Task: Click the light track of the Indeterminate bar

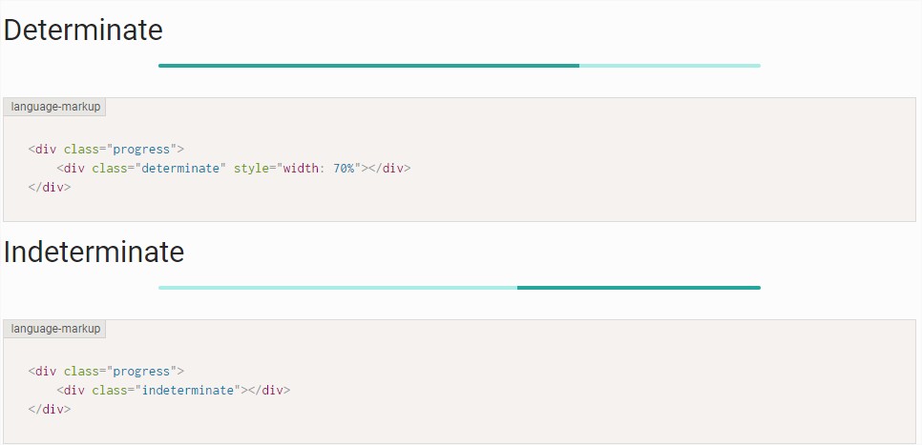Action: coord(337,287)
